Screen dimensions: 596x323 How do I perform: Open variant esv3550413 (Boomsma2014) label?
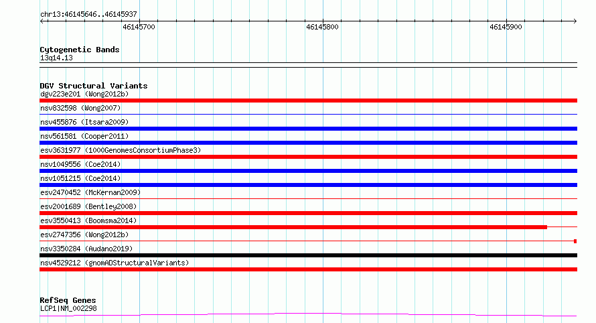point(88,220)
